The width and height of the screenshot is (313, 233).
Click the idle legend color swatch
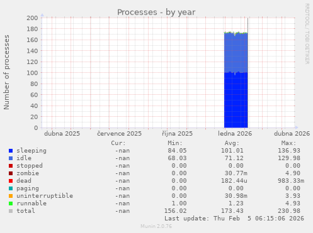[11, 158]
